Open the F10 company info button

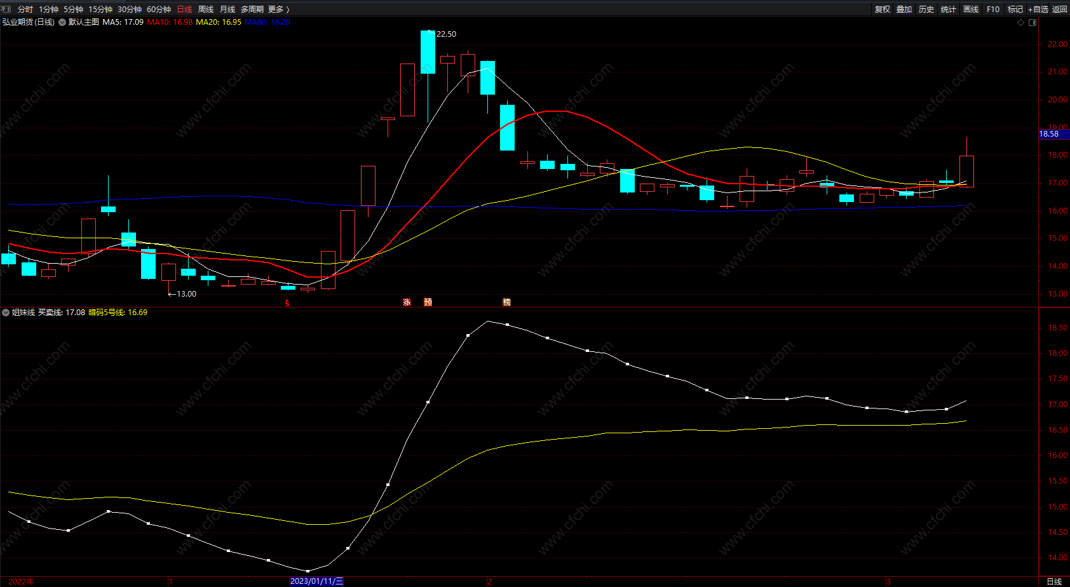click(993, 10)
